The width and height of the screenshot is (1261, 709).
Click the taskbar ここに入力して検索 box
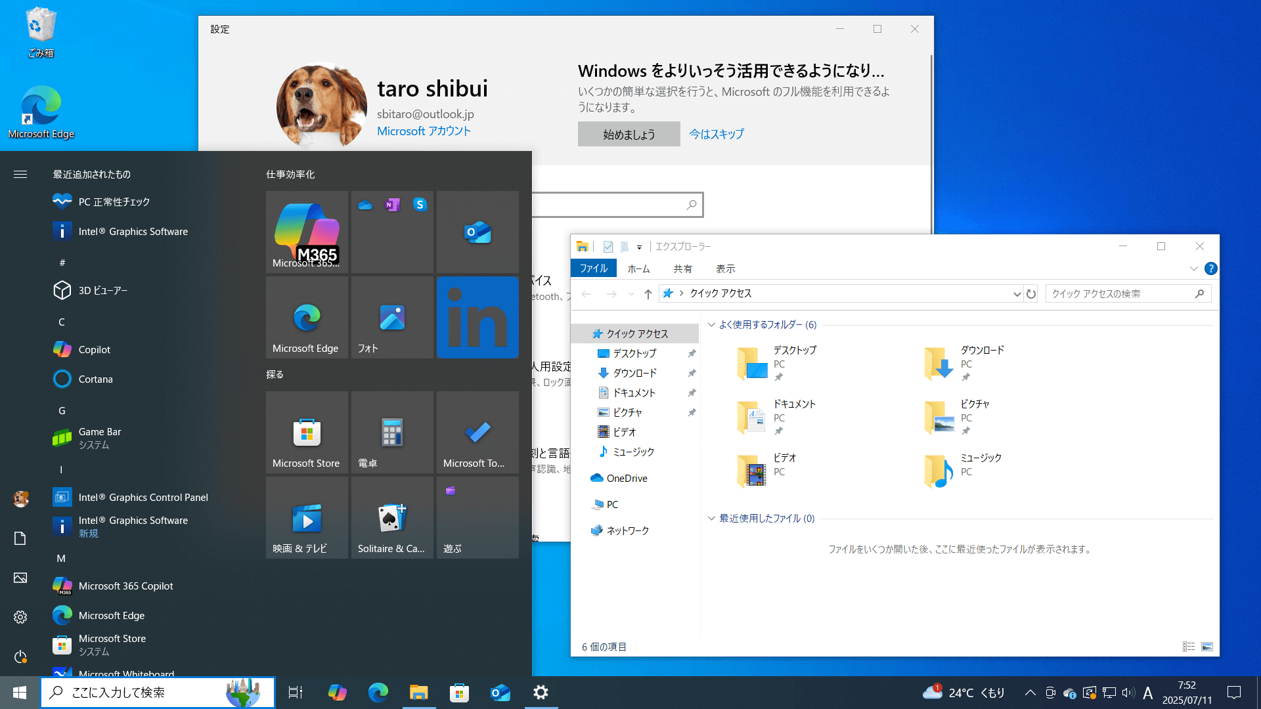coord(158,693)
